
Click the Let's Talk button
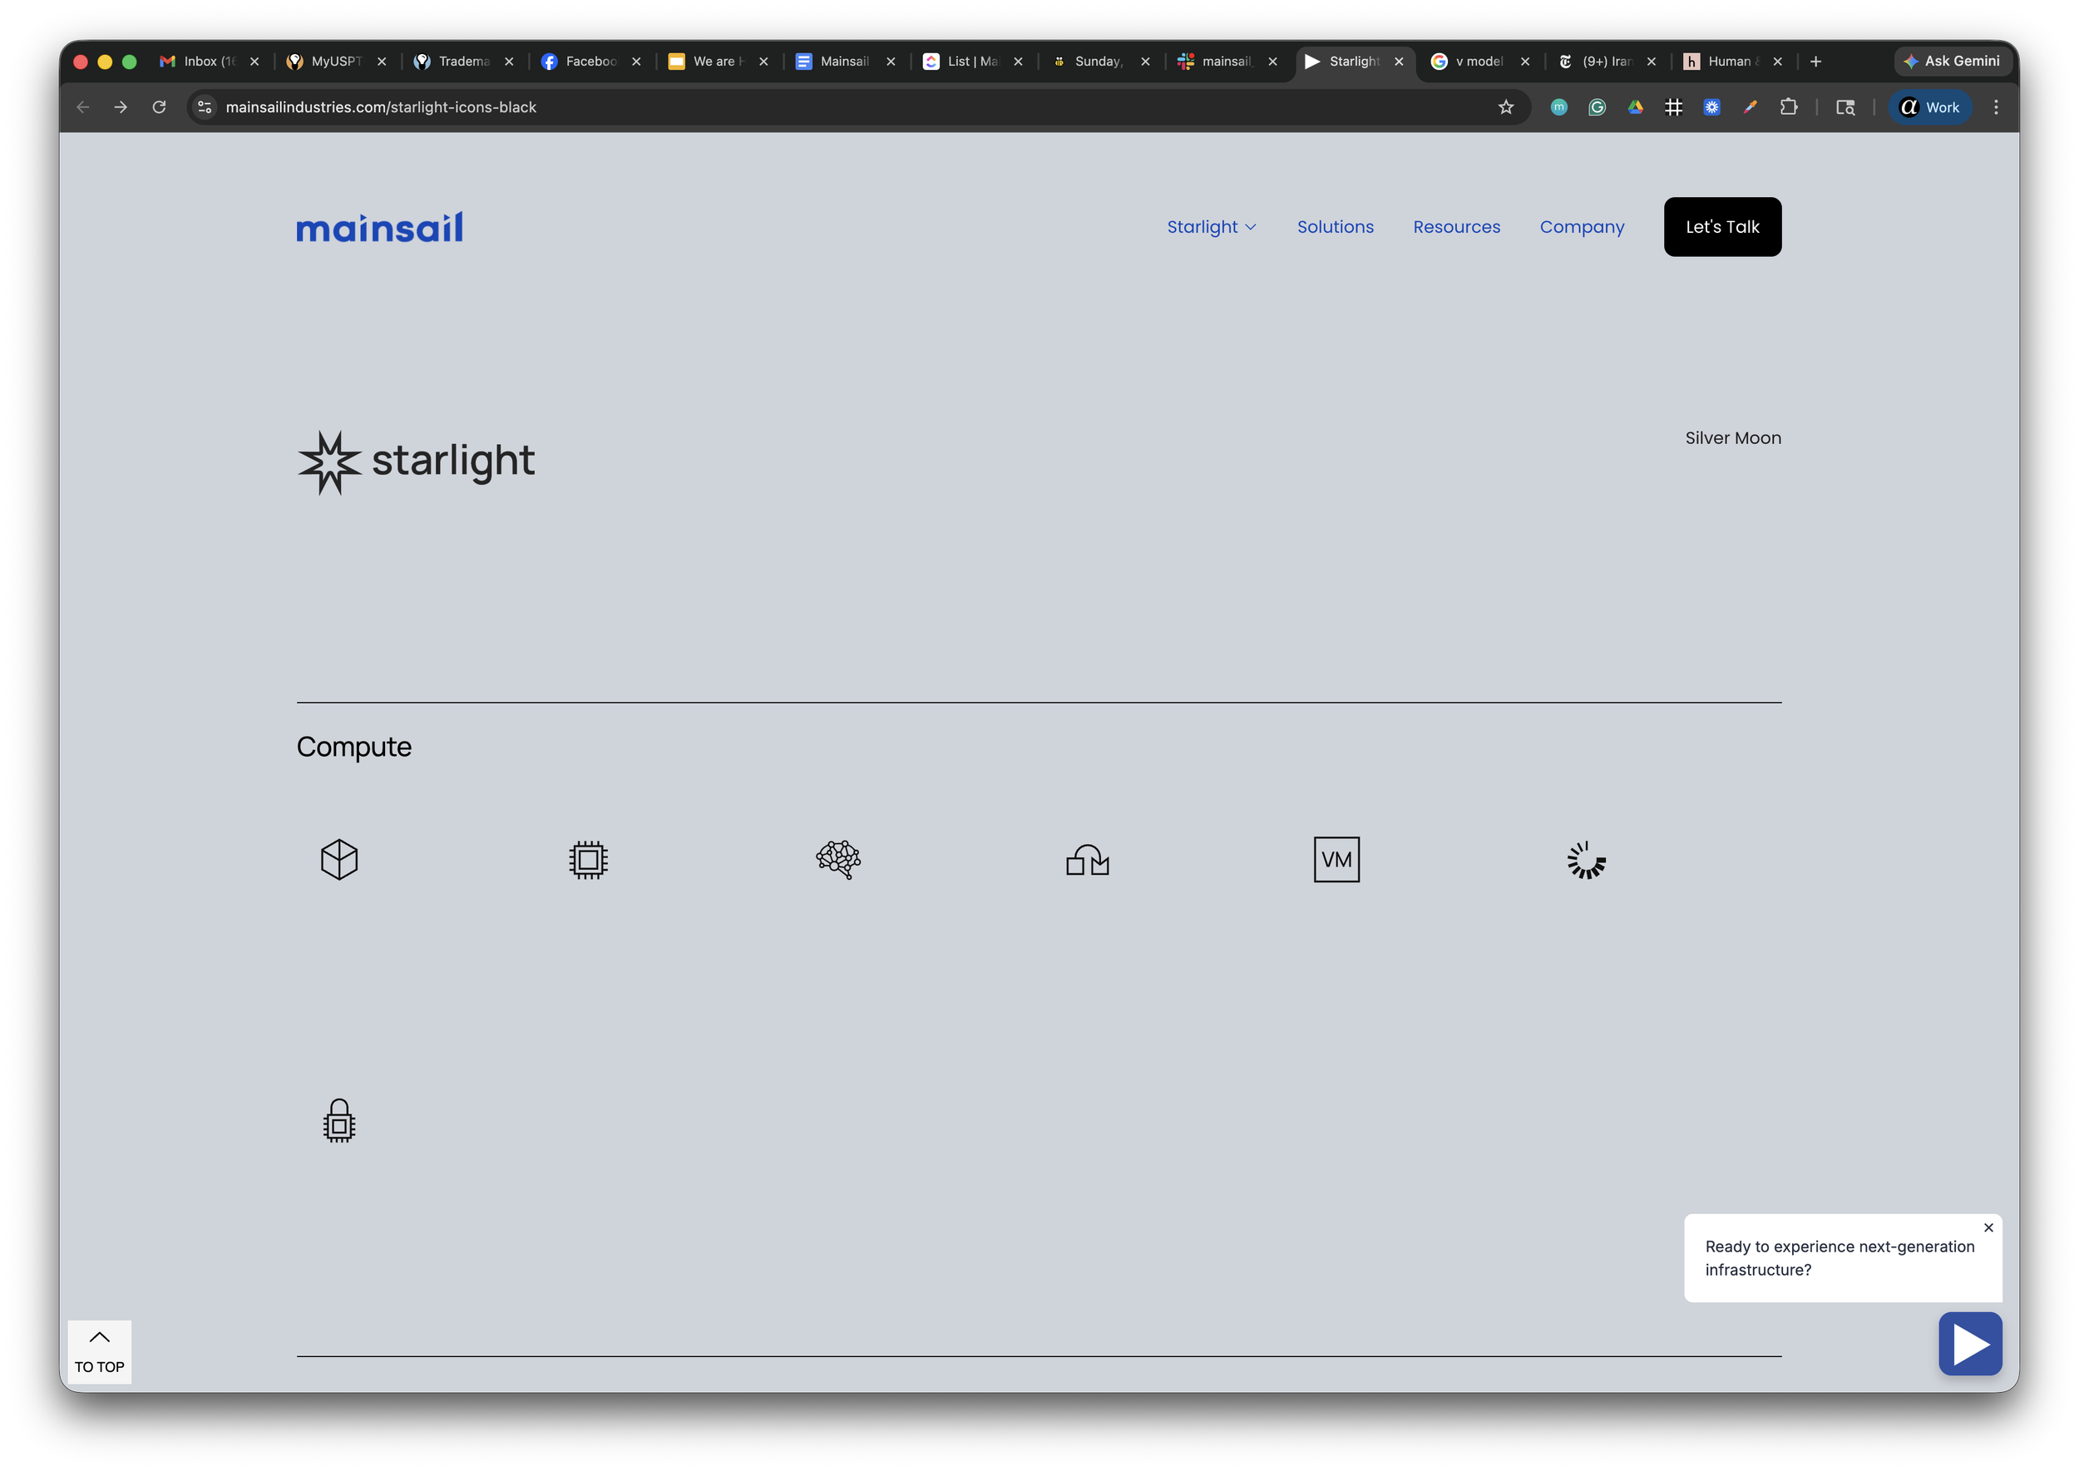pos(1721,226)
